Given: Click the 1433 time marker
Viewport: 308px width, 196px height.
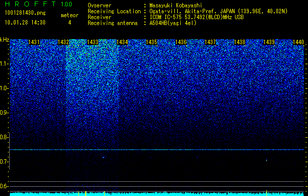Looking at the screenshot, I should [93, 42].
